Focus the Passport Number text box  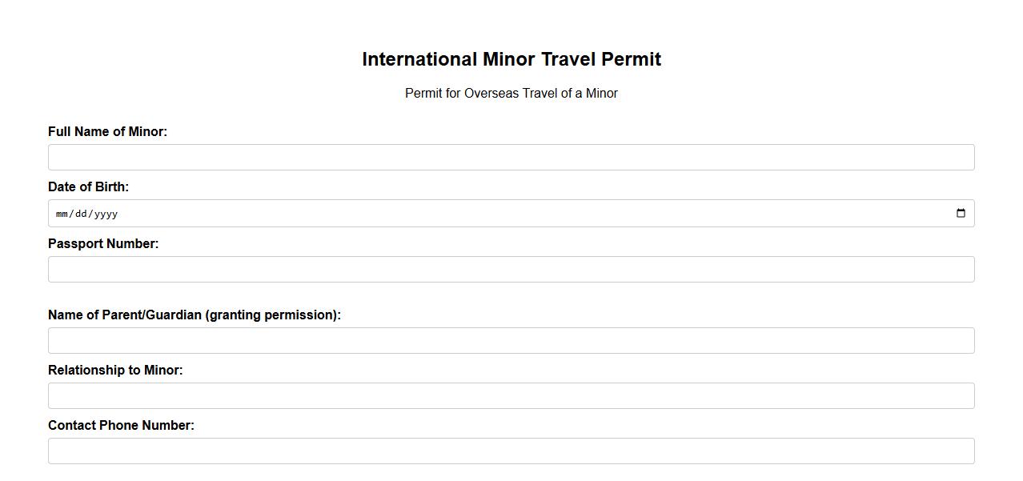(x=511, y=270)
